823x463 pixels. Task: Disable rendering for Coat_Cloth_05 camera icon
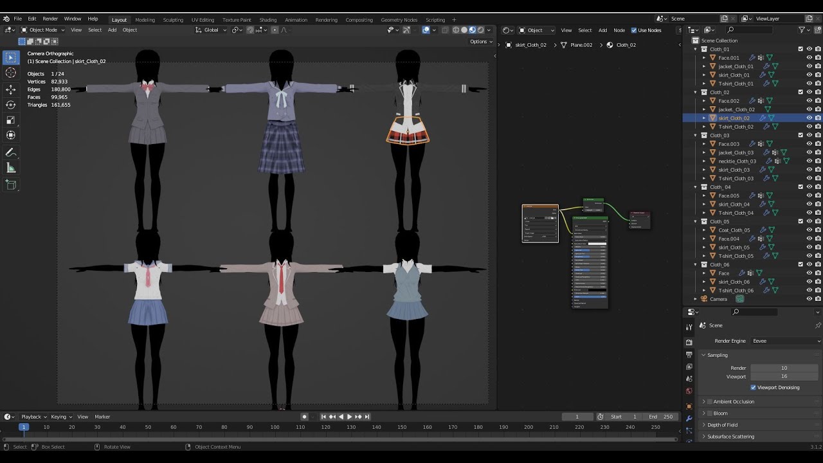click(x=818, y=230)
